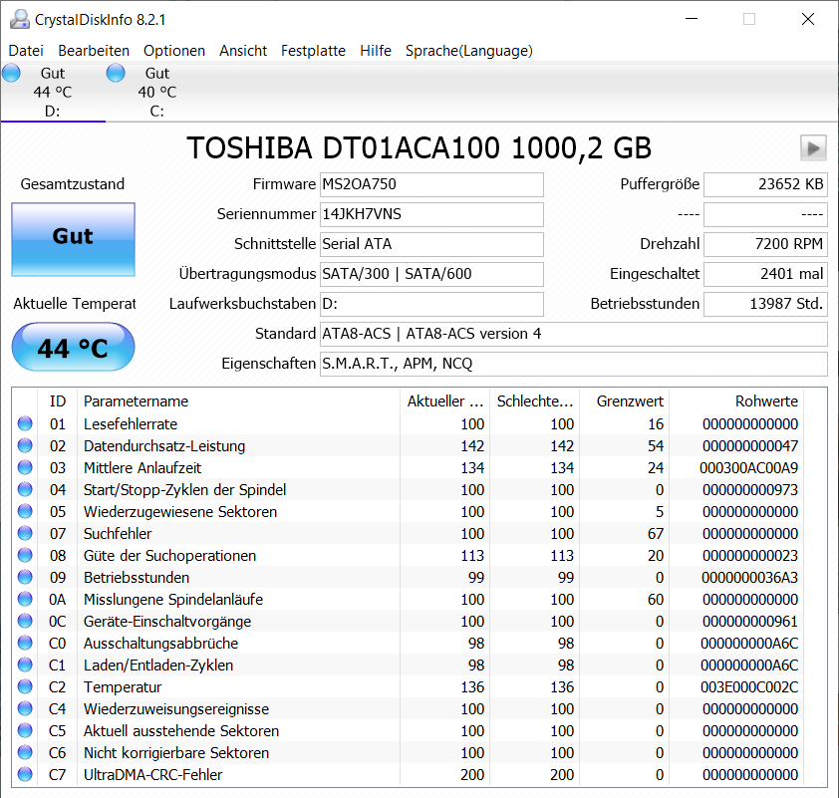Click status orb for ID 09 Betriebsstunden
The height and width of the screenshot is (798, 839).
25,577
